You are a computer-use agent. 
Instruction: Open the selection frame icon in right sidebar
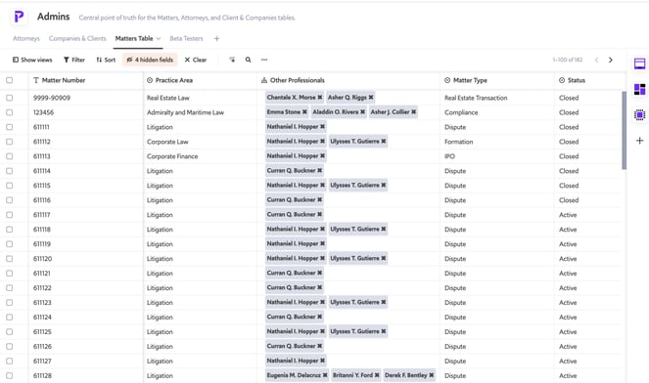point(639,115)
